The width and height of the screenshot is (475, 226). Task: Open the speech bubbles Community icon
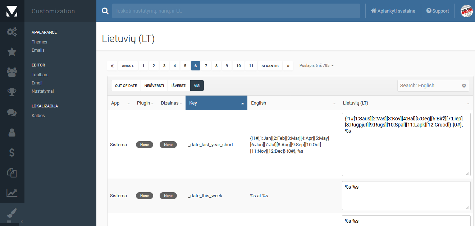pos(12,112)
